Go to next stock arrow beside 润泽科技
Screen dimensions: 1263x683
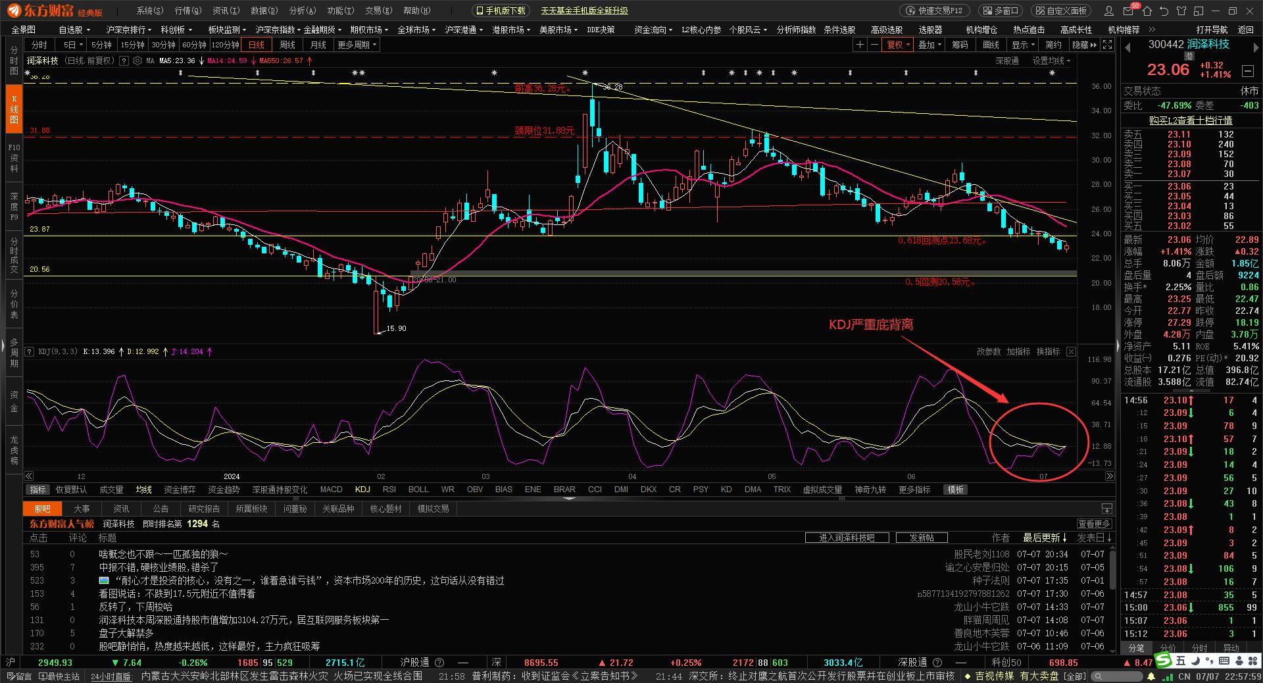click(x=1255, y=47)
